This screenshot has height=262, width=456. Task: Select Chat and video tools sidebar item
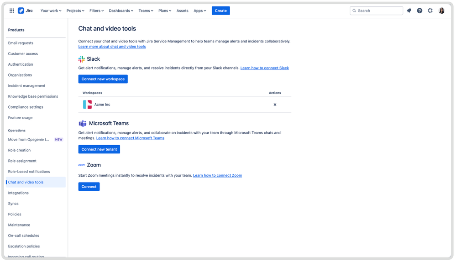tap(36, 182)
